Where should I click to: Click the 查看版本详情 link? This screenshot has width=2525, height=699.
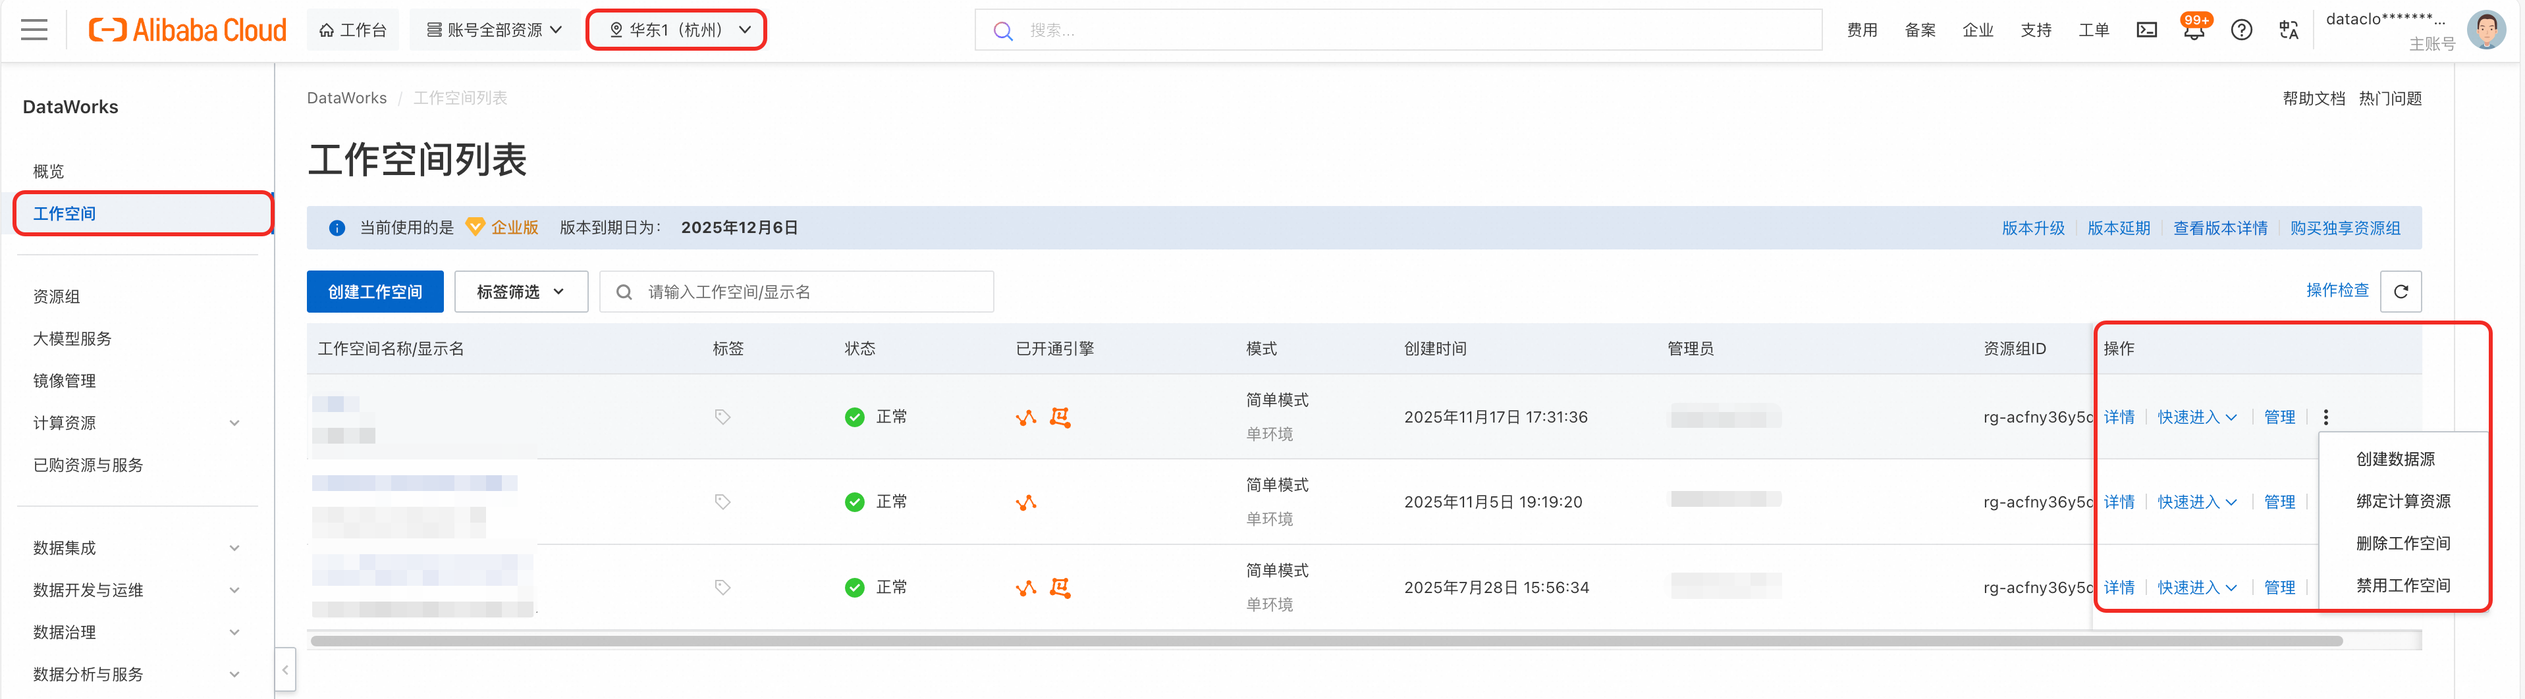point(2220,228)
